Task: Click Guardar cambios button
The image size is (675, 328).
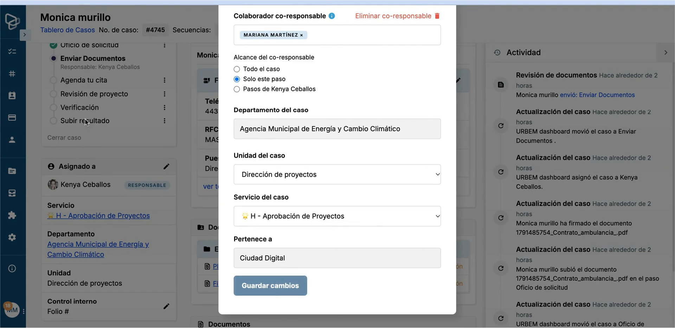Action: (270, 285)
